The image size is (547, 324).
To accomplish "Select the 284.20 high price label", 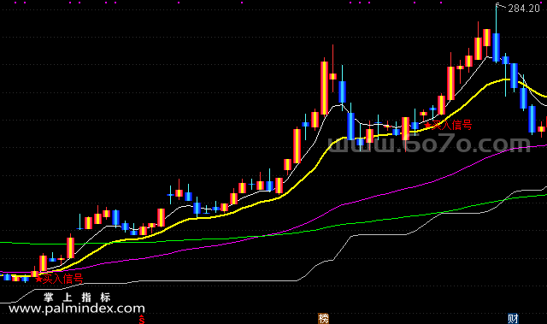I will point(524,9).
